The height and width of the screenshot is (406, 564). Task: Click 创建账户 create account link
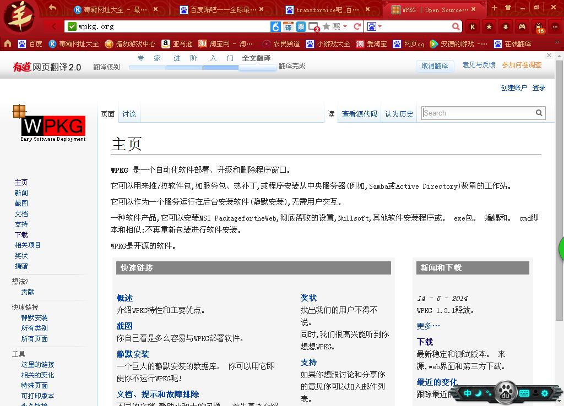(x=514, y=87)
